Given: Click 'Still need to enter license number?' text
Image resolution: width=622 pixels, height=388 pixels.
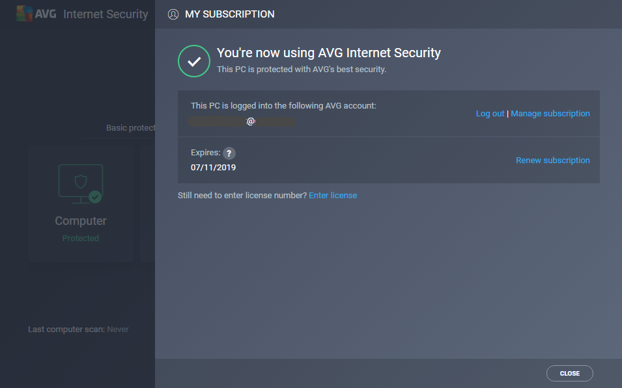Looking at the screenshot, I should tap(242, 195).
